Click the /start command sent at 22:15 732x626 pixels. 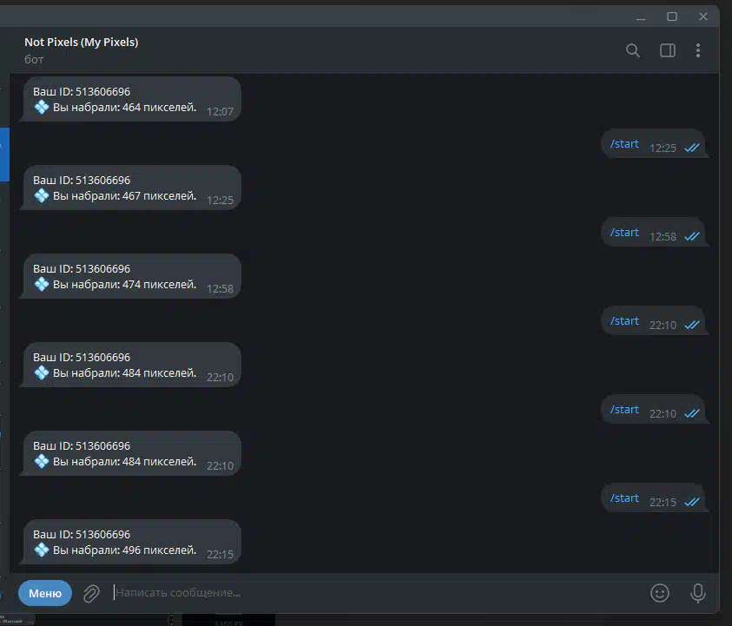[624, 498]
